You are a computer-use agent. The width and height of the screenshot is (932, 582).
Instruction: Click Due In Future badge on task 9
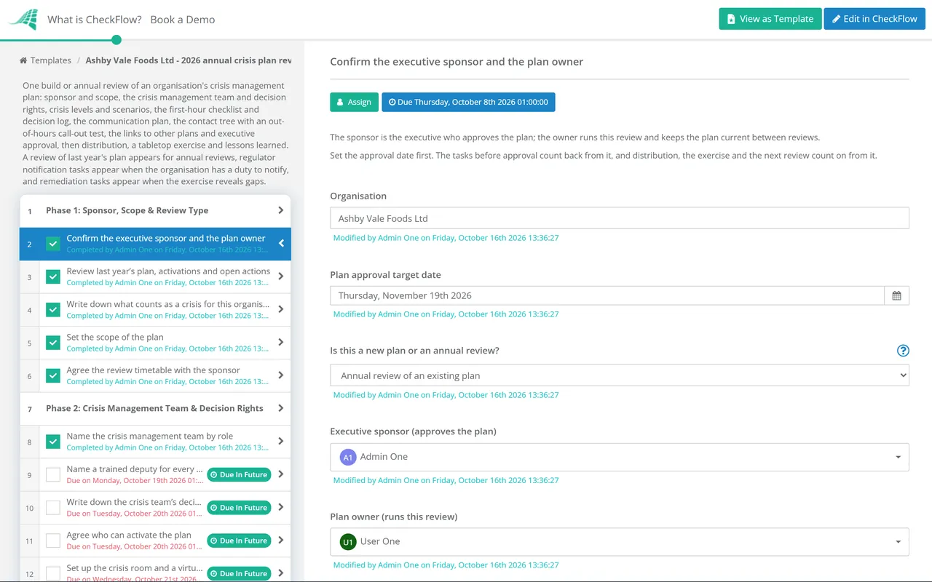click(239, 475)
